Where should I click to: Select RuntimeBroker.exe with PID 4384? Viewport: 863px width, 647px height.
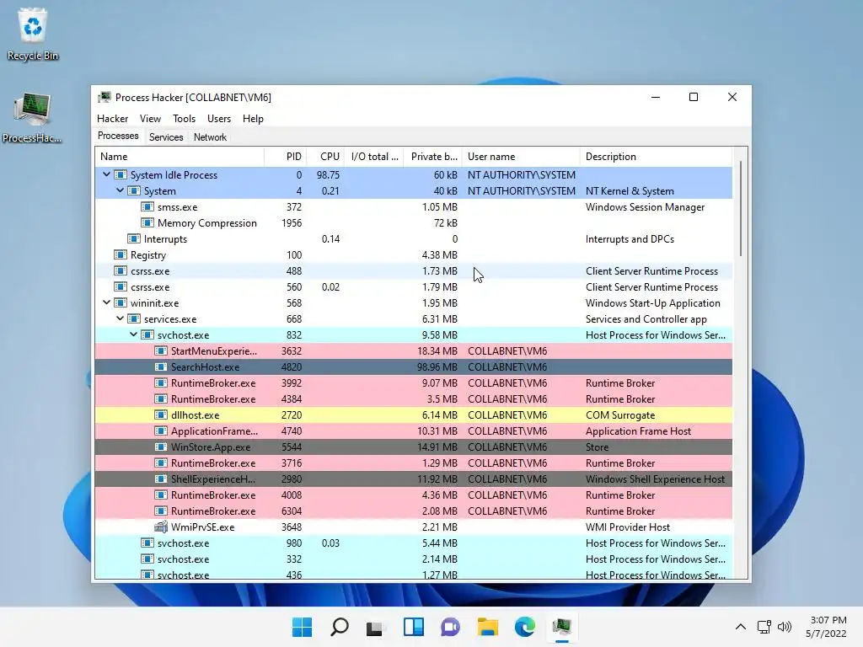tap(413, 398)
